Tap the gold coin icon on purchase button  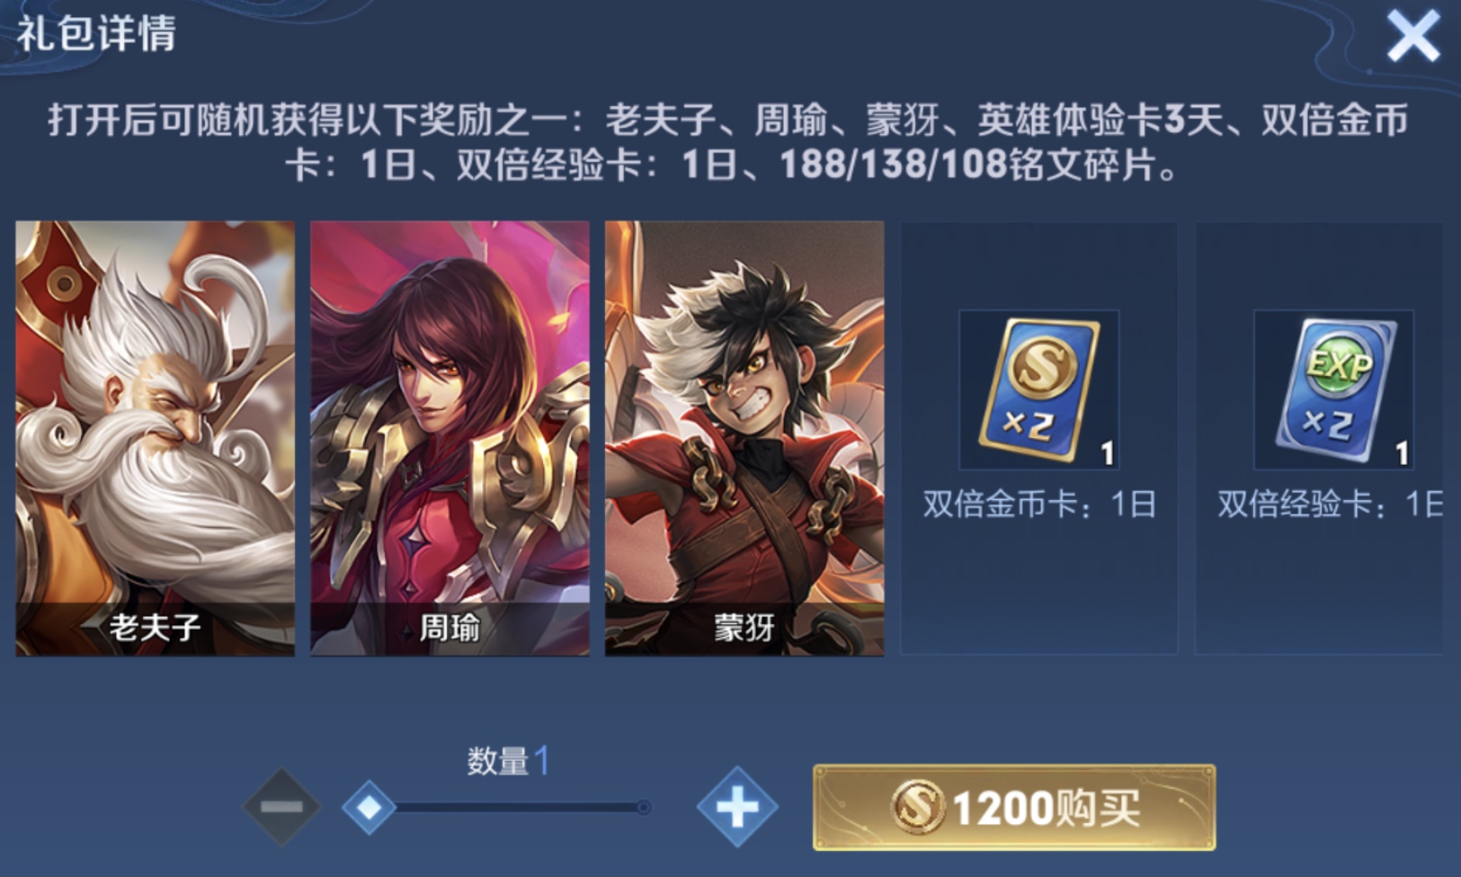pyautogui.click(x=918, y=807)
